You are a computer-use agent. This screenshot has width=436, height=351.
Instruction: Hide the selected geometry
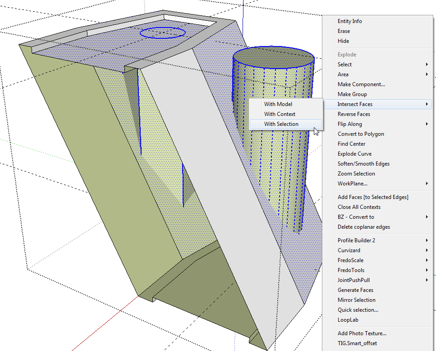point(343,41)
